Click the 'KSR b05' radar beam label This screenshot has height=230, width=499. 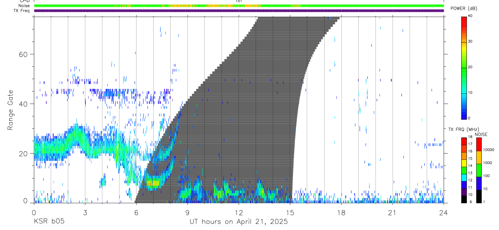(49, 221)
